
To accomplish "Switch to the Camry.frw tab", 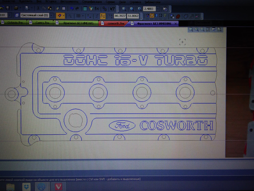I will tap(40, 23).
